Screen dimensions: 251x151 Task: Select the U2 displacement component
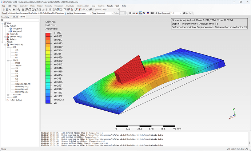tap(16, 55)
